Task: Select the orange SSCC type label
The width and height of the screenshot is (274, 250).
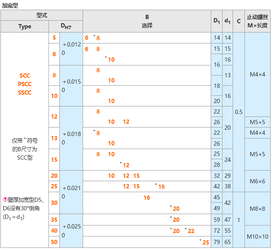Action: coord(24,92)
